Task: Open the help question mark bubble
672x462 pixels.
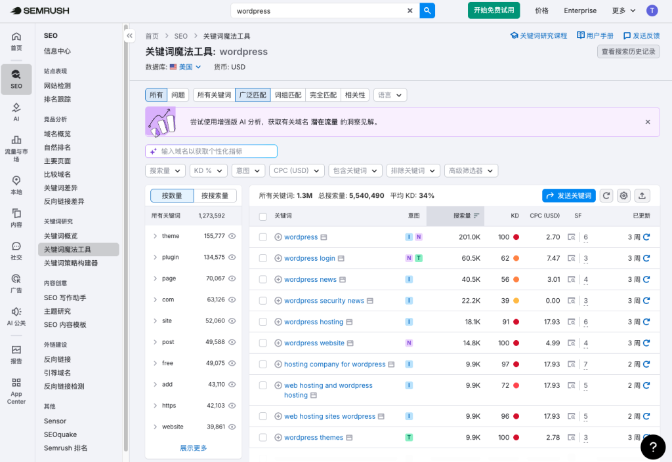Action: click(653, 447)
